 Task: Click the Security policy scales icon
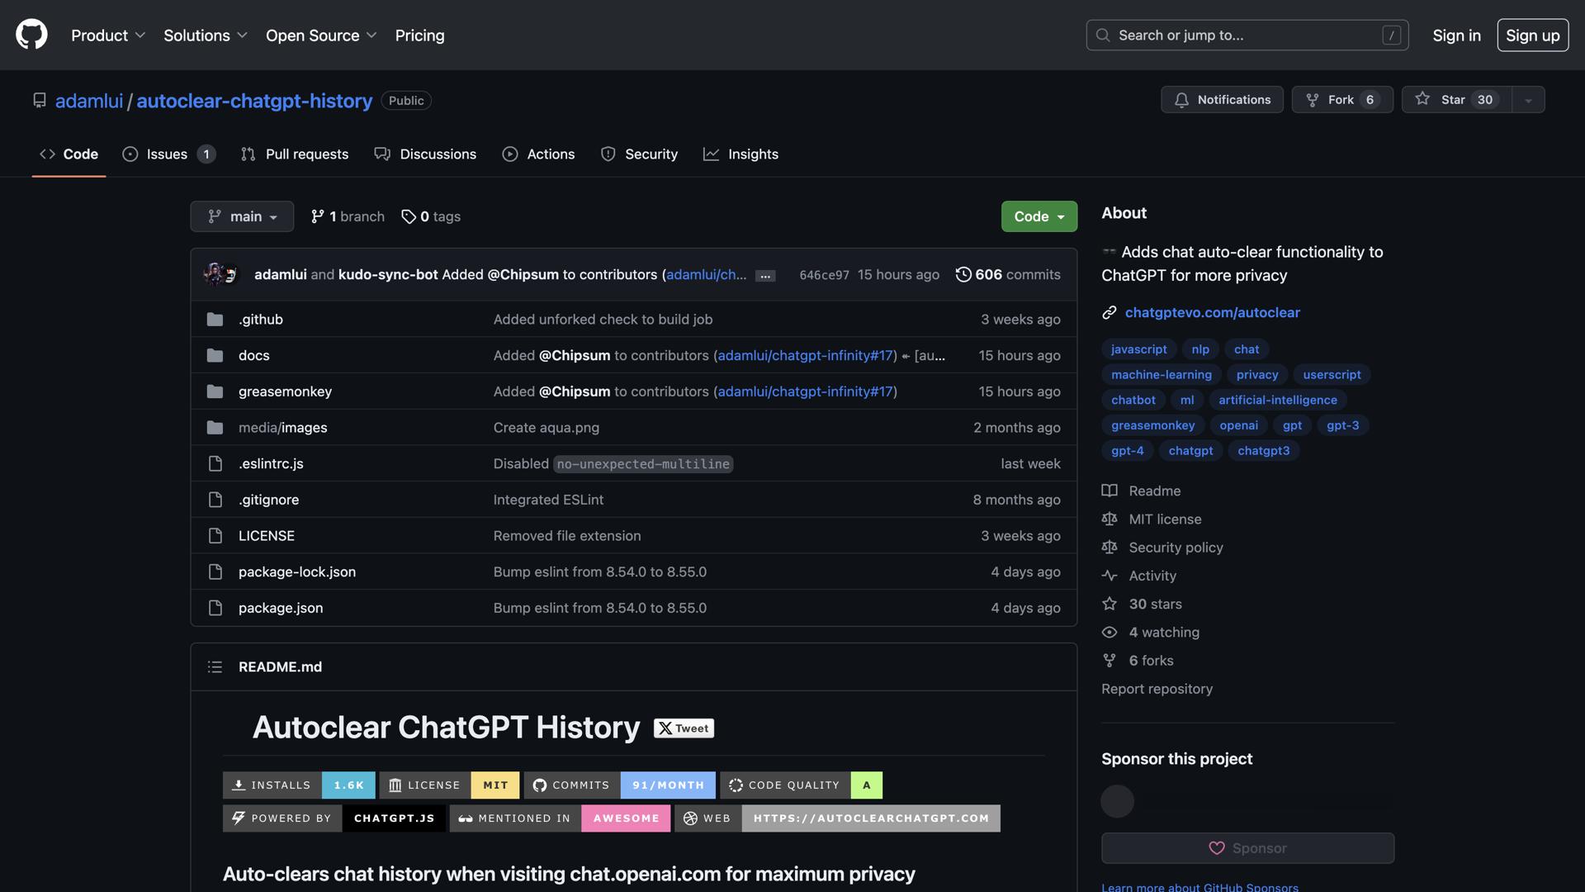pos(1109,547)
